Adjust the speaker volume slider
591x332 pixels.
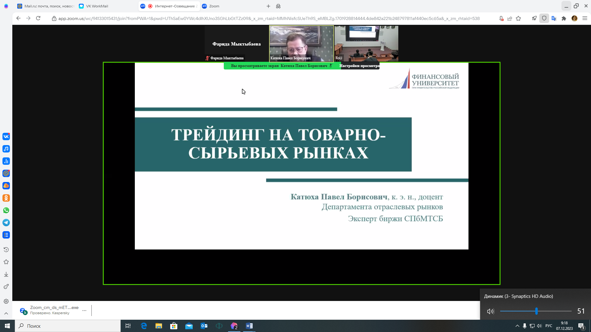[x=537, y=311]
